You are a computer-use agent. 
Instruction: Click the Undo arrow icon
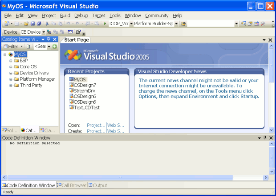tap(68, 24)
